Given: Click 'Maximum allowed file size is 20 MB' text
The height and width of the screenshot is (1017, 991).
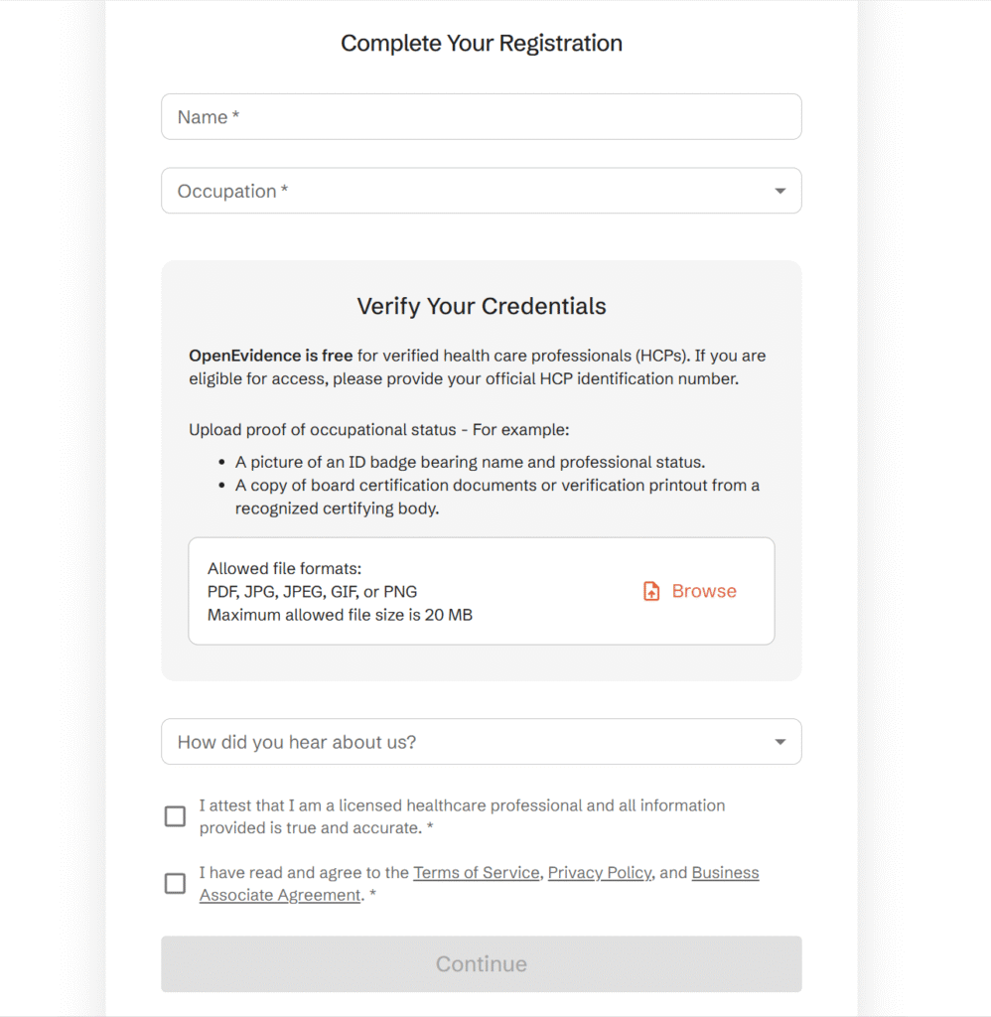Looking at the screenshot, I should [340, 615].
